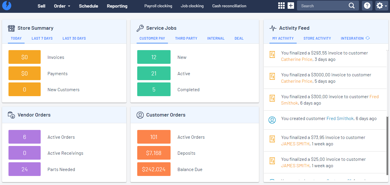
Task: Switch to Deal service jobs tab
Action: click(x=239, y=38)
